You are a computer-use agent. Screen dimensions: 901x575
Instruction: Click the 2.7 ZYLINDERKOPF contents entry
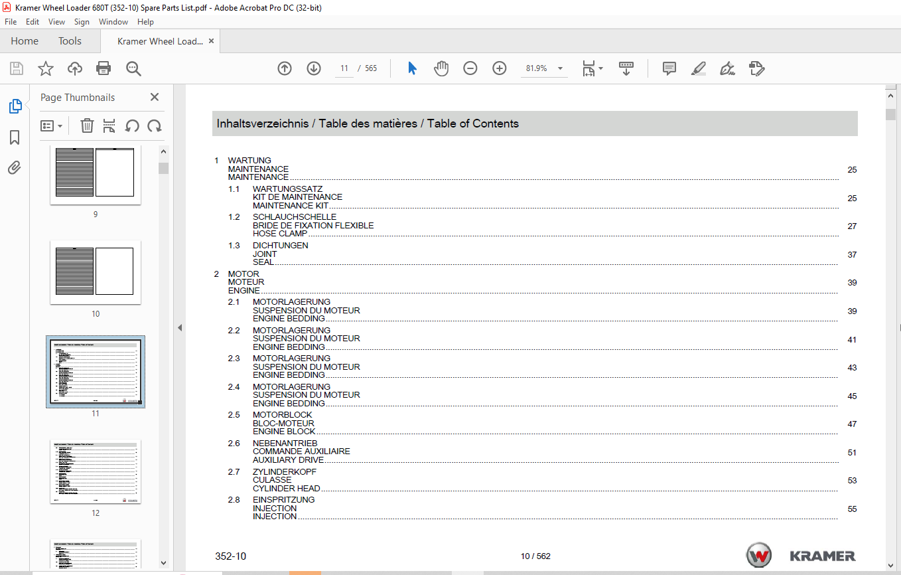[542, 480]
